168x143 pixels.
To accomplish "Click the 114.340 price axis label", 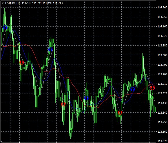I will [x=162, y=7].
